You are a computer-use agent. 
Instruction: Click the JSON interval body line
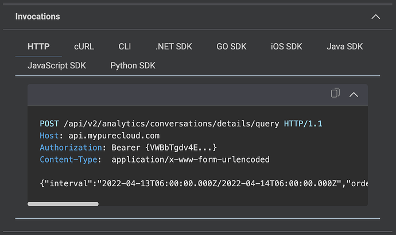point(204,183)
